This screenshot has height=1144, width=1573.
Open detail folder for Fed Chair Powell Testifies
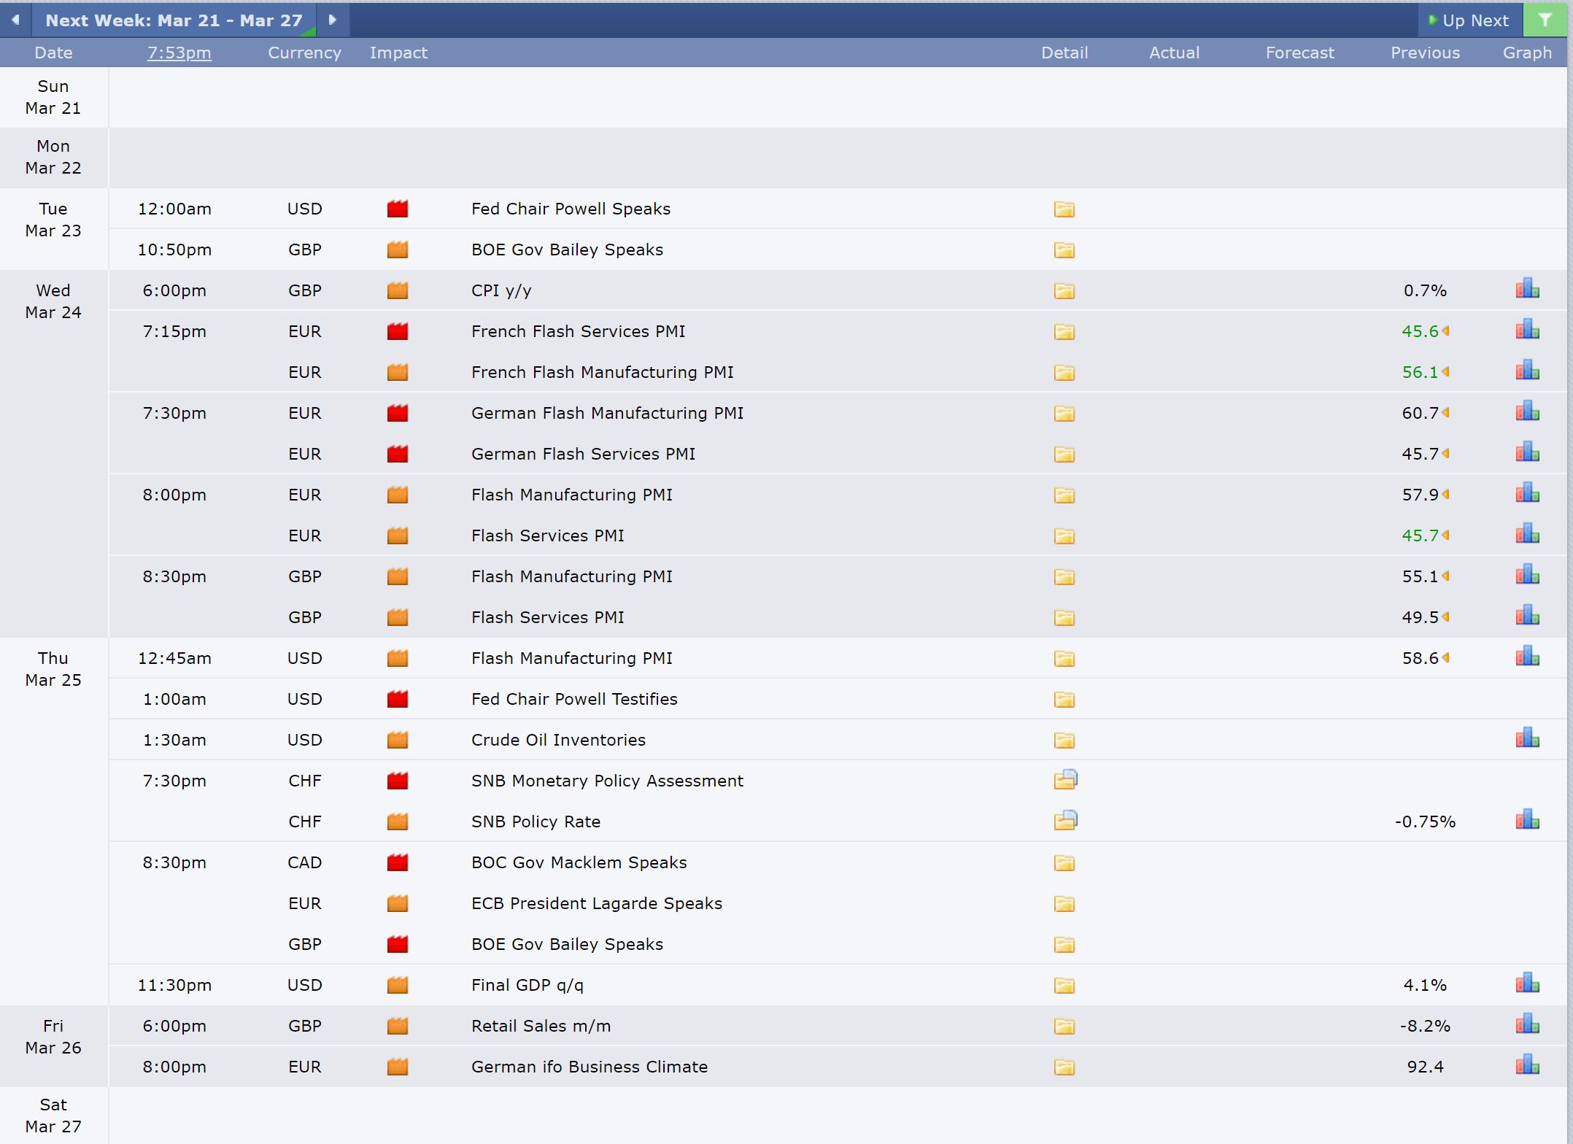tap(1064, 700)
